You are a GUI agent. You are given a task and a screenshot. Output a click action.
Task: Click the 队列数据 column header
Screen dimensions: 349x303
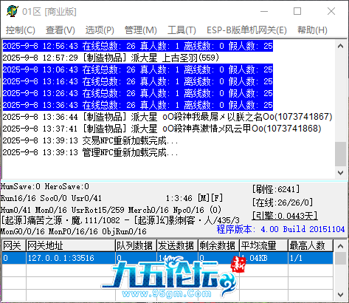coord(136,245)
